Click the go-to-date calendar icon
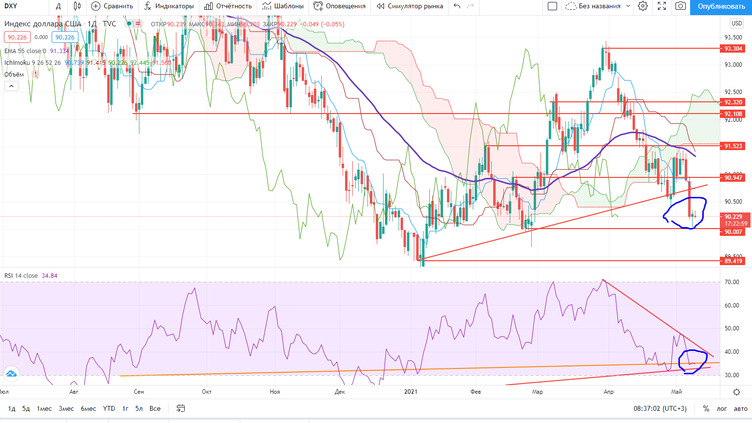Viewport: 752px width, 423px height. pos(180,408)
